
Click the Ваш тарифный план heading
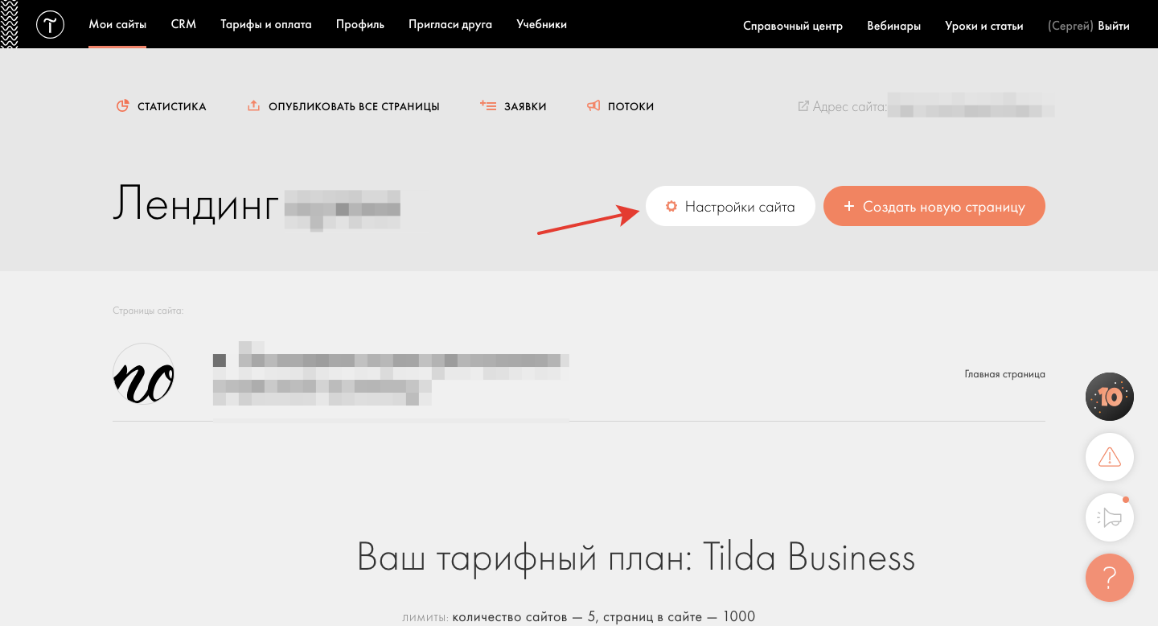(x=636, y=558)
